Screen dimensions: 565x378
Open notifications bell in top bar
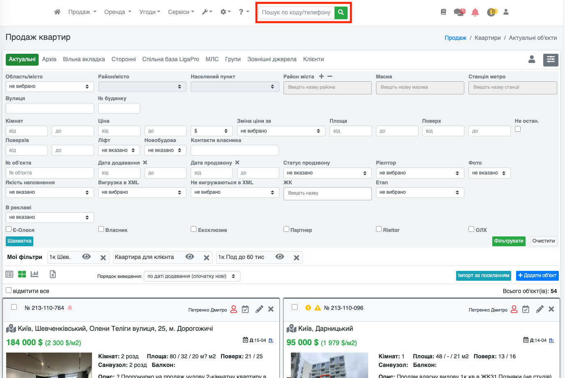point(475,12)
